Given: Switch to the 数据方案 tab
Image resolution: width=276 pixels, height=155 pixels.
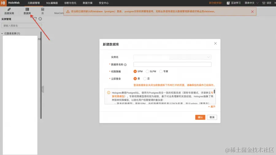Looking at the screenshot, I should coord(87,3).
